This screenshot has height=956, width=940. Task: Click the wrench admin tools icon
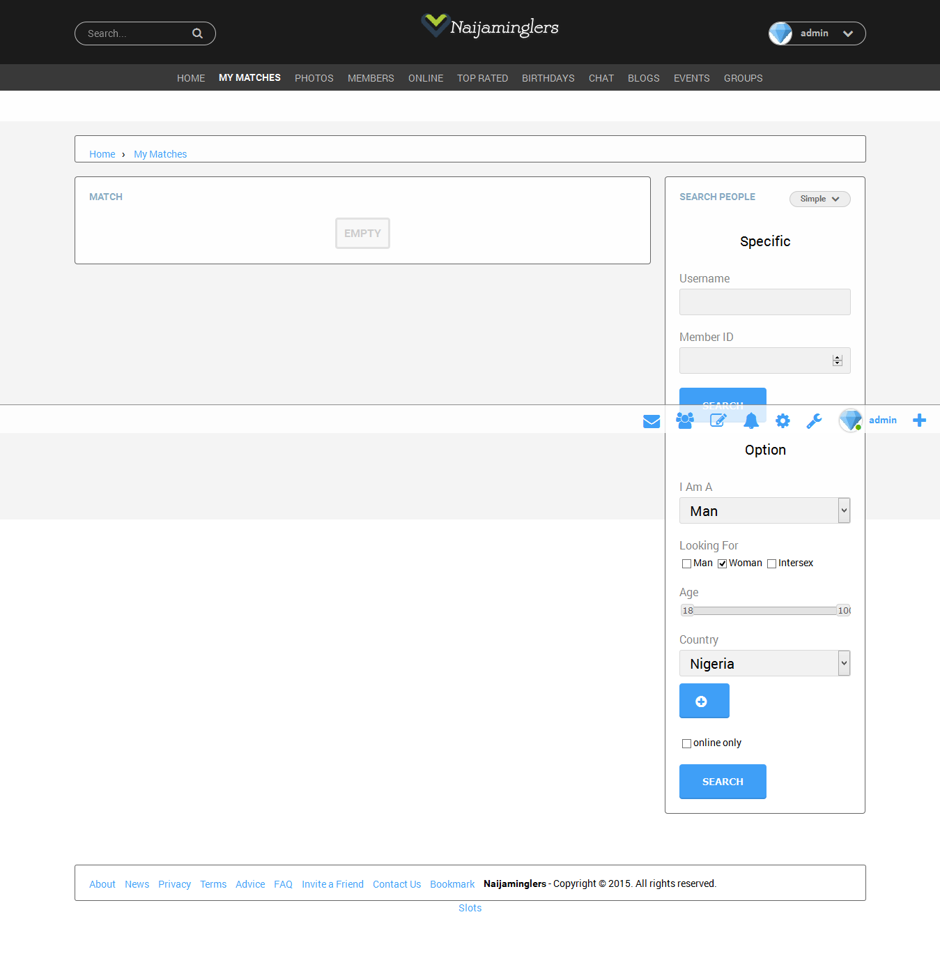click(x=814, y=420)
